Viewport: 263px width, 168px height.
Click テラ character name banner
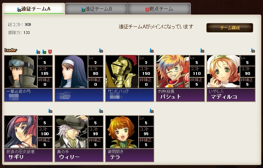(130, 155)
